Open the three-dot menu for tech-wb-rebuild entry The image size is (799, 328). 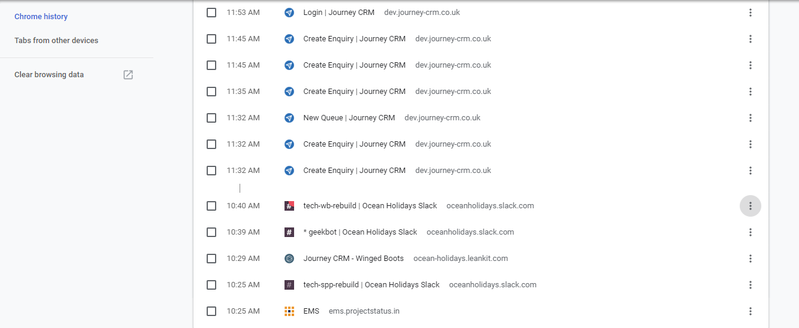(750, 206)
